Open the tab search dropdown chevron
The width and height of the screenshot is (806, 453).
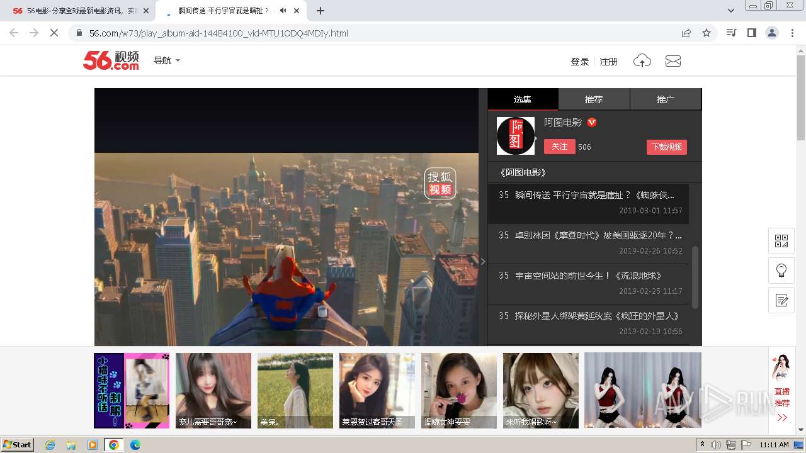(730, 11)
